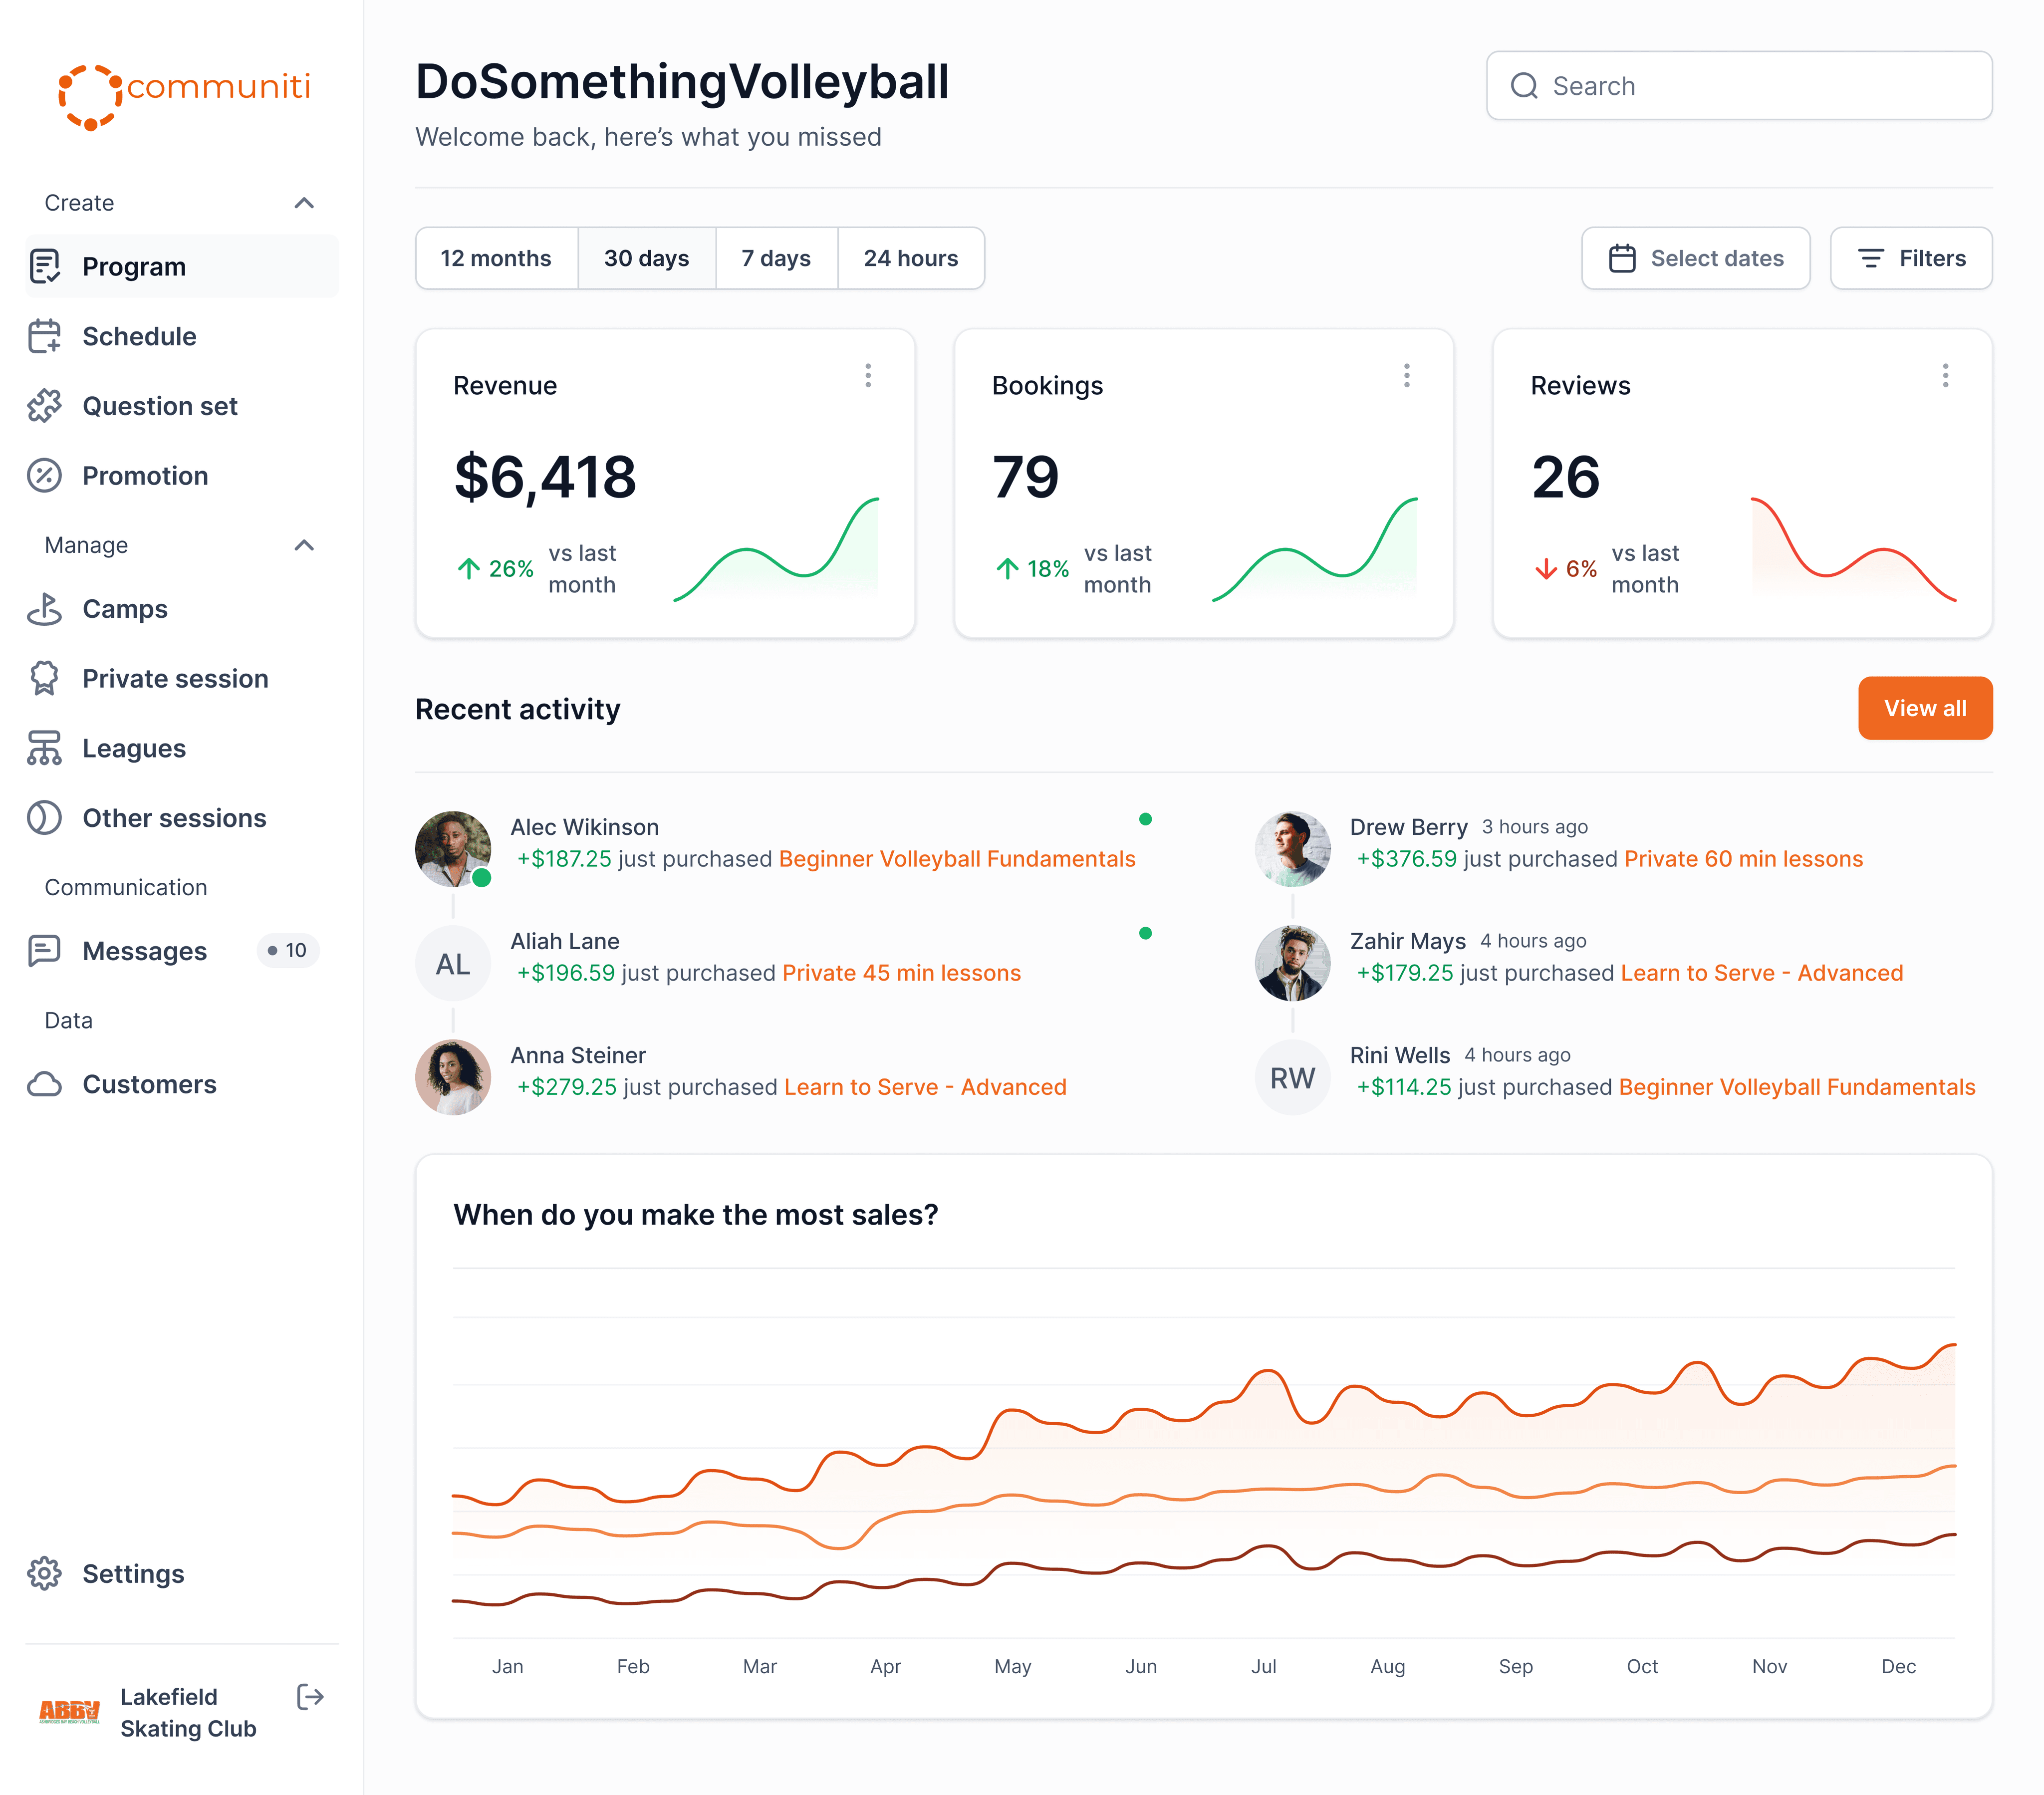Click View all recent activity
This screenshot has width=2044, height=1795.
[1925, 708]
